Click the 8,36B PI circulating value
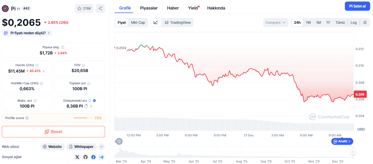Viewport: 373px width, 164px height. (74, 106)
